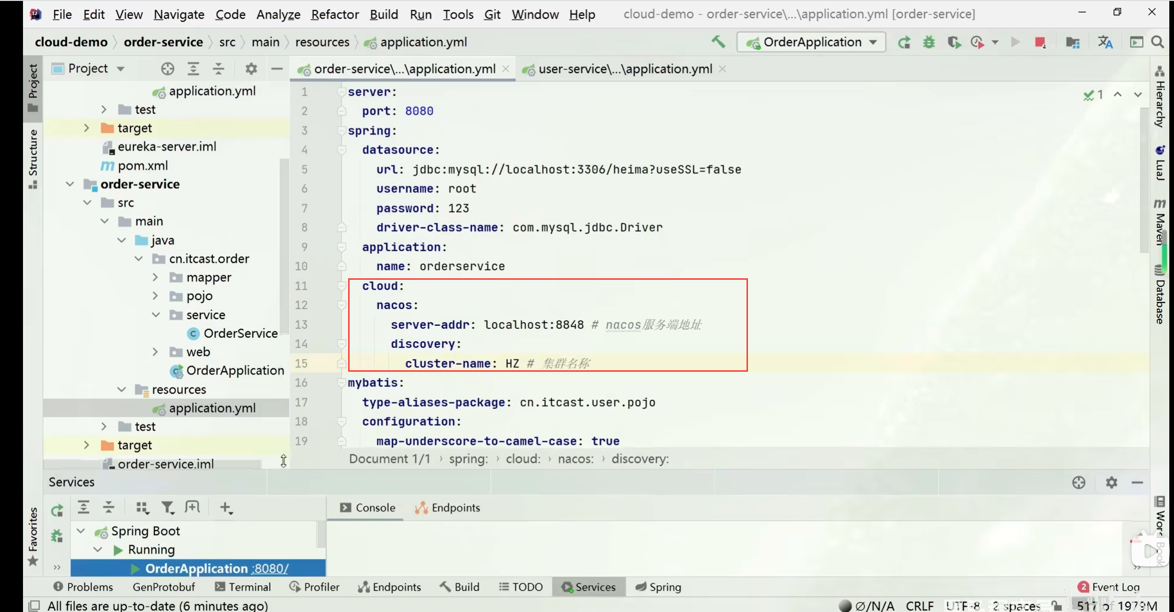Switch to user-service application.yml tab
1174x612 pixels.
pos(625,69)
